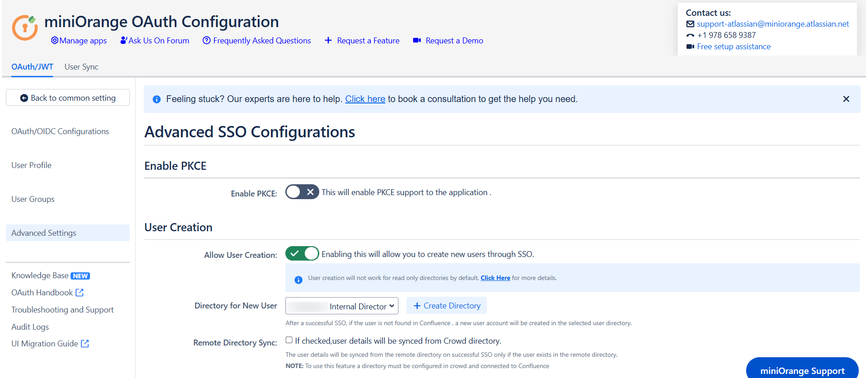Open UI Migration Guide external link icon

pyautogui.click(x=85, y=344)
